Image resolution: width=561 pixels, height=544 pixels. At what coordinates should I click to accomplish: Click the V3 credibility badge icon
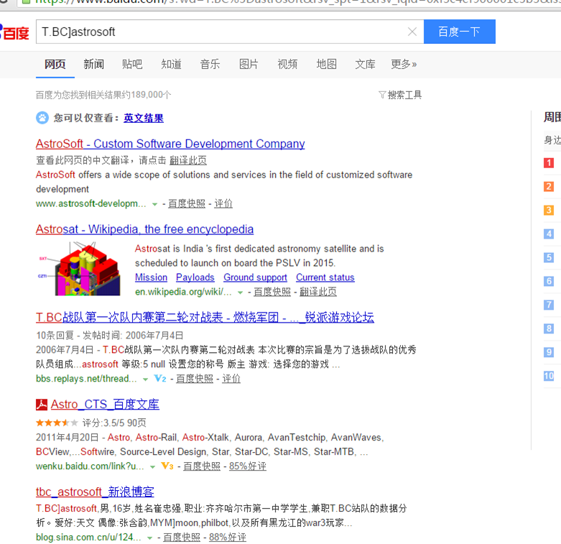coord(167,466)
